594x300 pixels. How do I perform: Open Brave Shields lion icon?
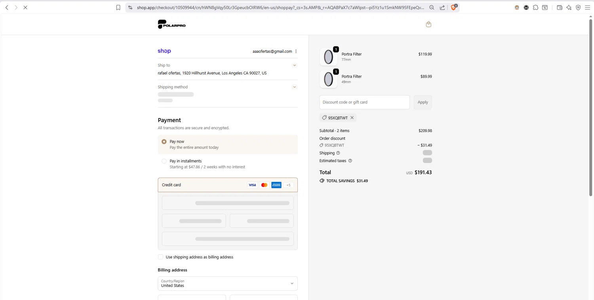click(x=454, y=7)
